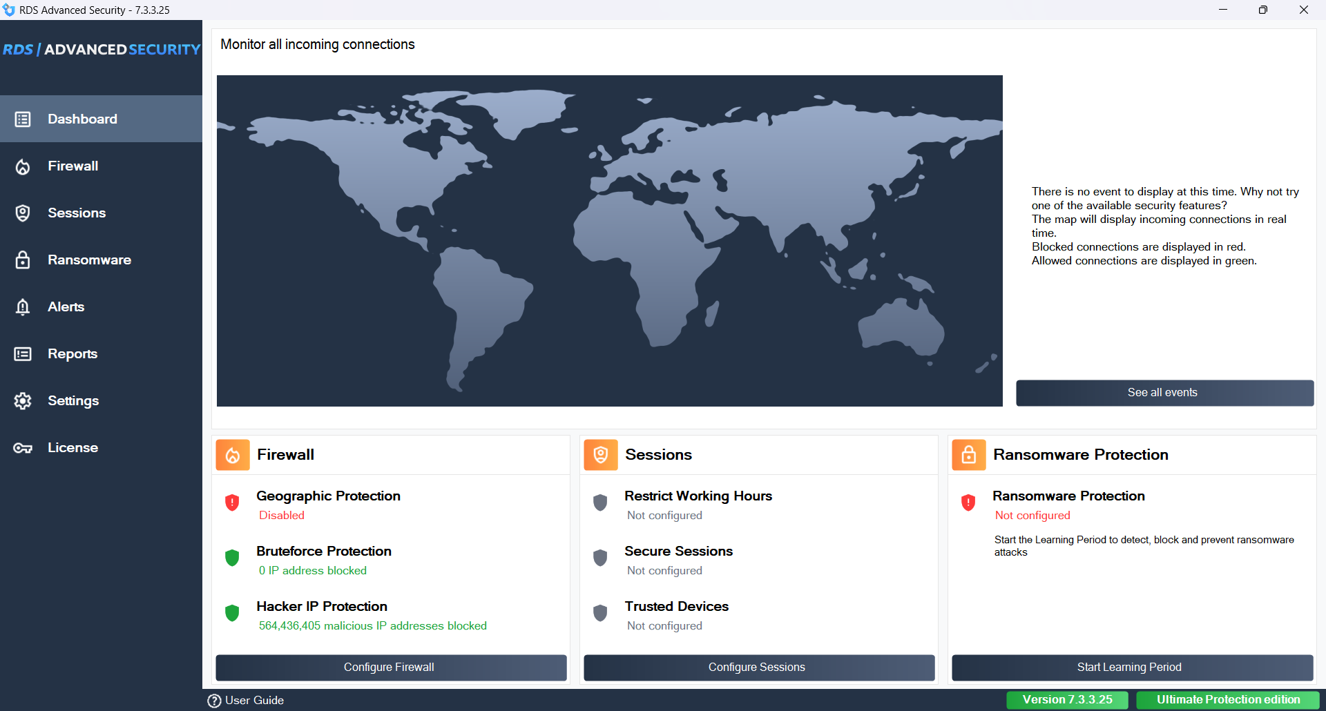Click the orange Sessions card header icon
Screen dimensions: 1326x711
(x=601, y=455)
